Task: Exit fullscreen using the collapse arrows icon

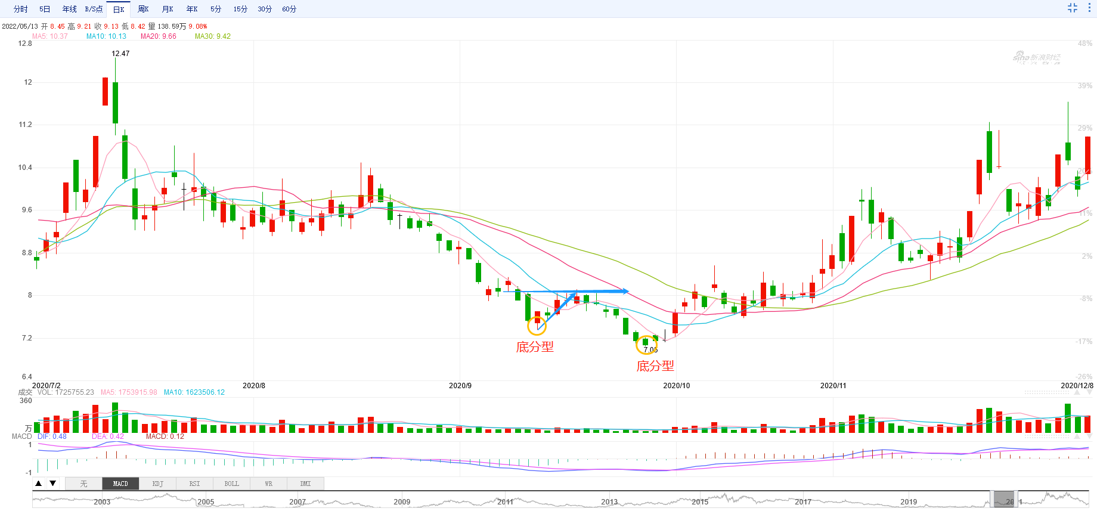Action: click(1073, 8)
